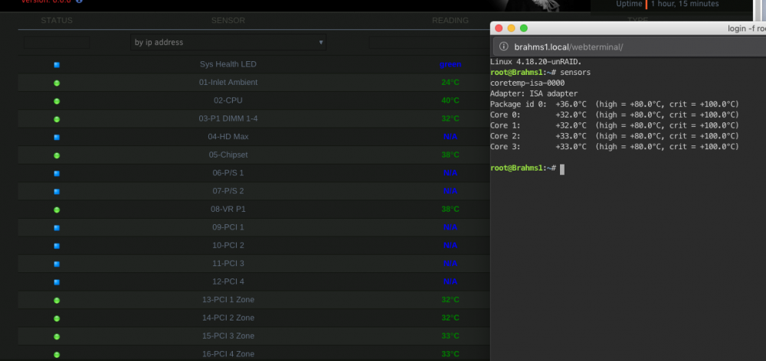Sort by the SENSOR column header
766x361 pixels.
pyautogui.click(x=228, y=21)
